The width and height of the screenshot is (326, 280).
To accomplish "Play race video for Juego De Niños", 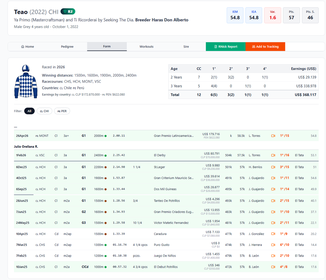I will (273, 256).
